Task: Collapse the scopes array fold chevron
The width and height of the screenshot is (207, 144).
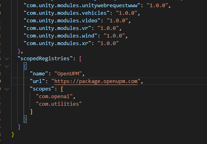Action: pos(7,89)
